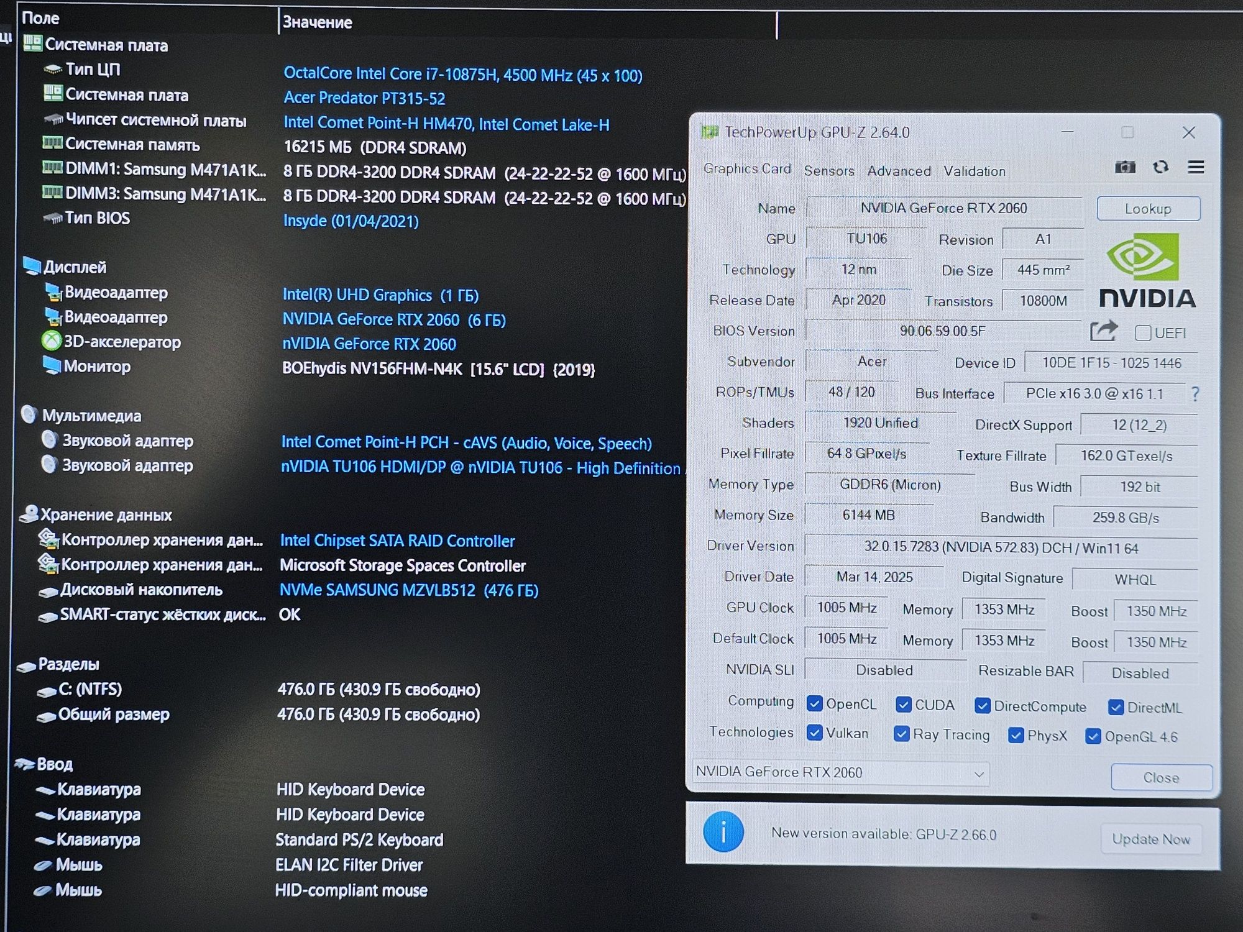
Task: Click the Монитор row icon
Action: tap(52, 365)
